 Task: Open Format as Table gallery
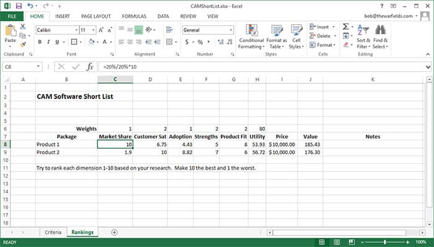(x=277, y=37)
